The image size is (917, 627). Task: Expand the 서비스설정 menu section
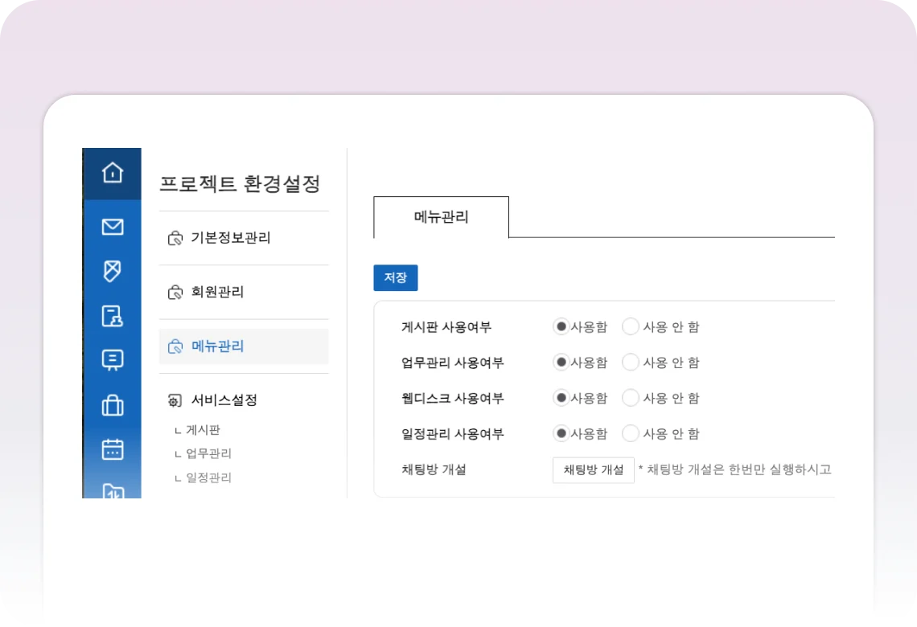(x=224, y=400)
